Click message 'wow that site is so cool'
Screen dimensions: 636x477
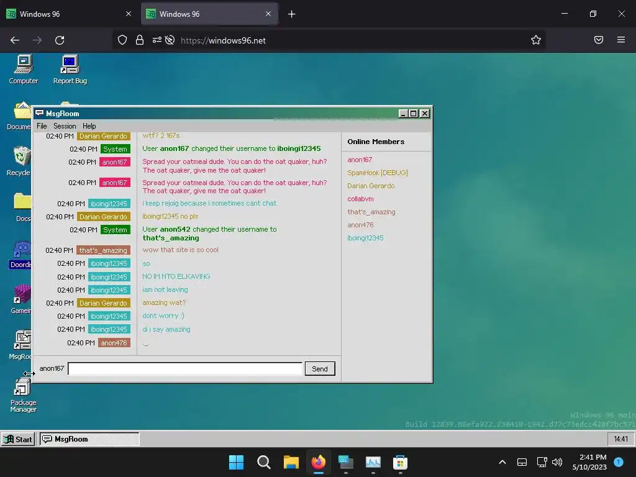click(x=181, y=250)
